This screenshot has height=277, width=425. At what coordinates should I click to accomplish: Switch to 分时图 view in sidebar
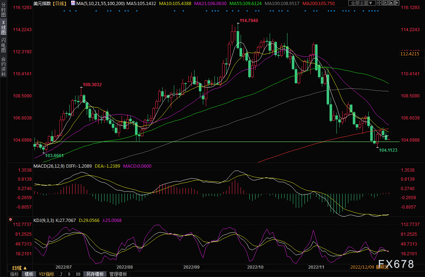[4, 10]
